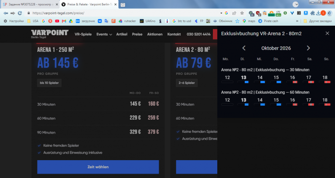
Task: Reload the page with the refresh icon
Action: click(x=20, y=13)
